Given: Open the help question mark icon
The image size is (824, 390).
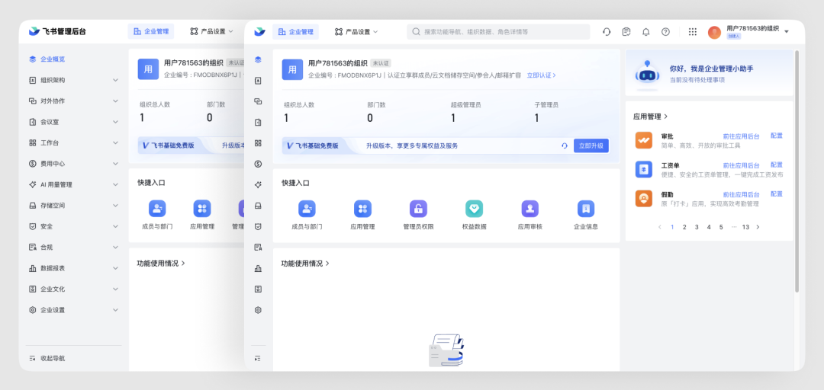Looking at the screenshot, I should click(665, 32).
